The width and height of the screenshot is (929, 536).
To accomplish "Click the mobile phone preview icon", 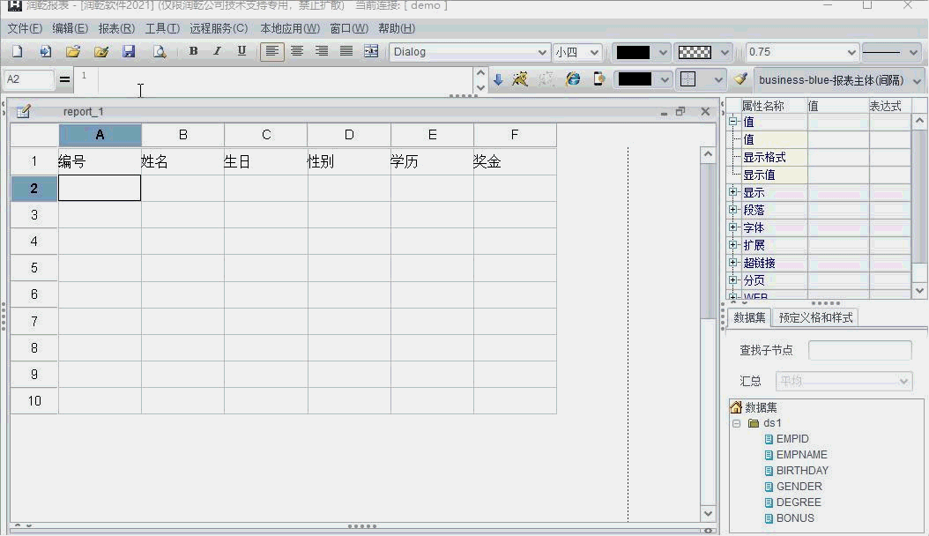I will click(599, 79).
